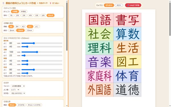Set preview display to 大きく
The image size is (171, 107).
point(119,5)
